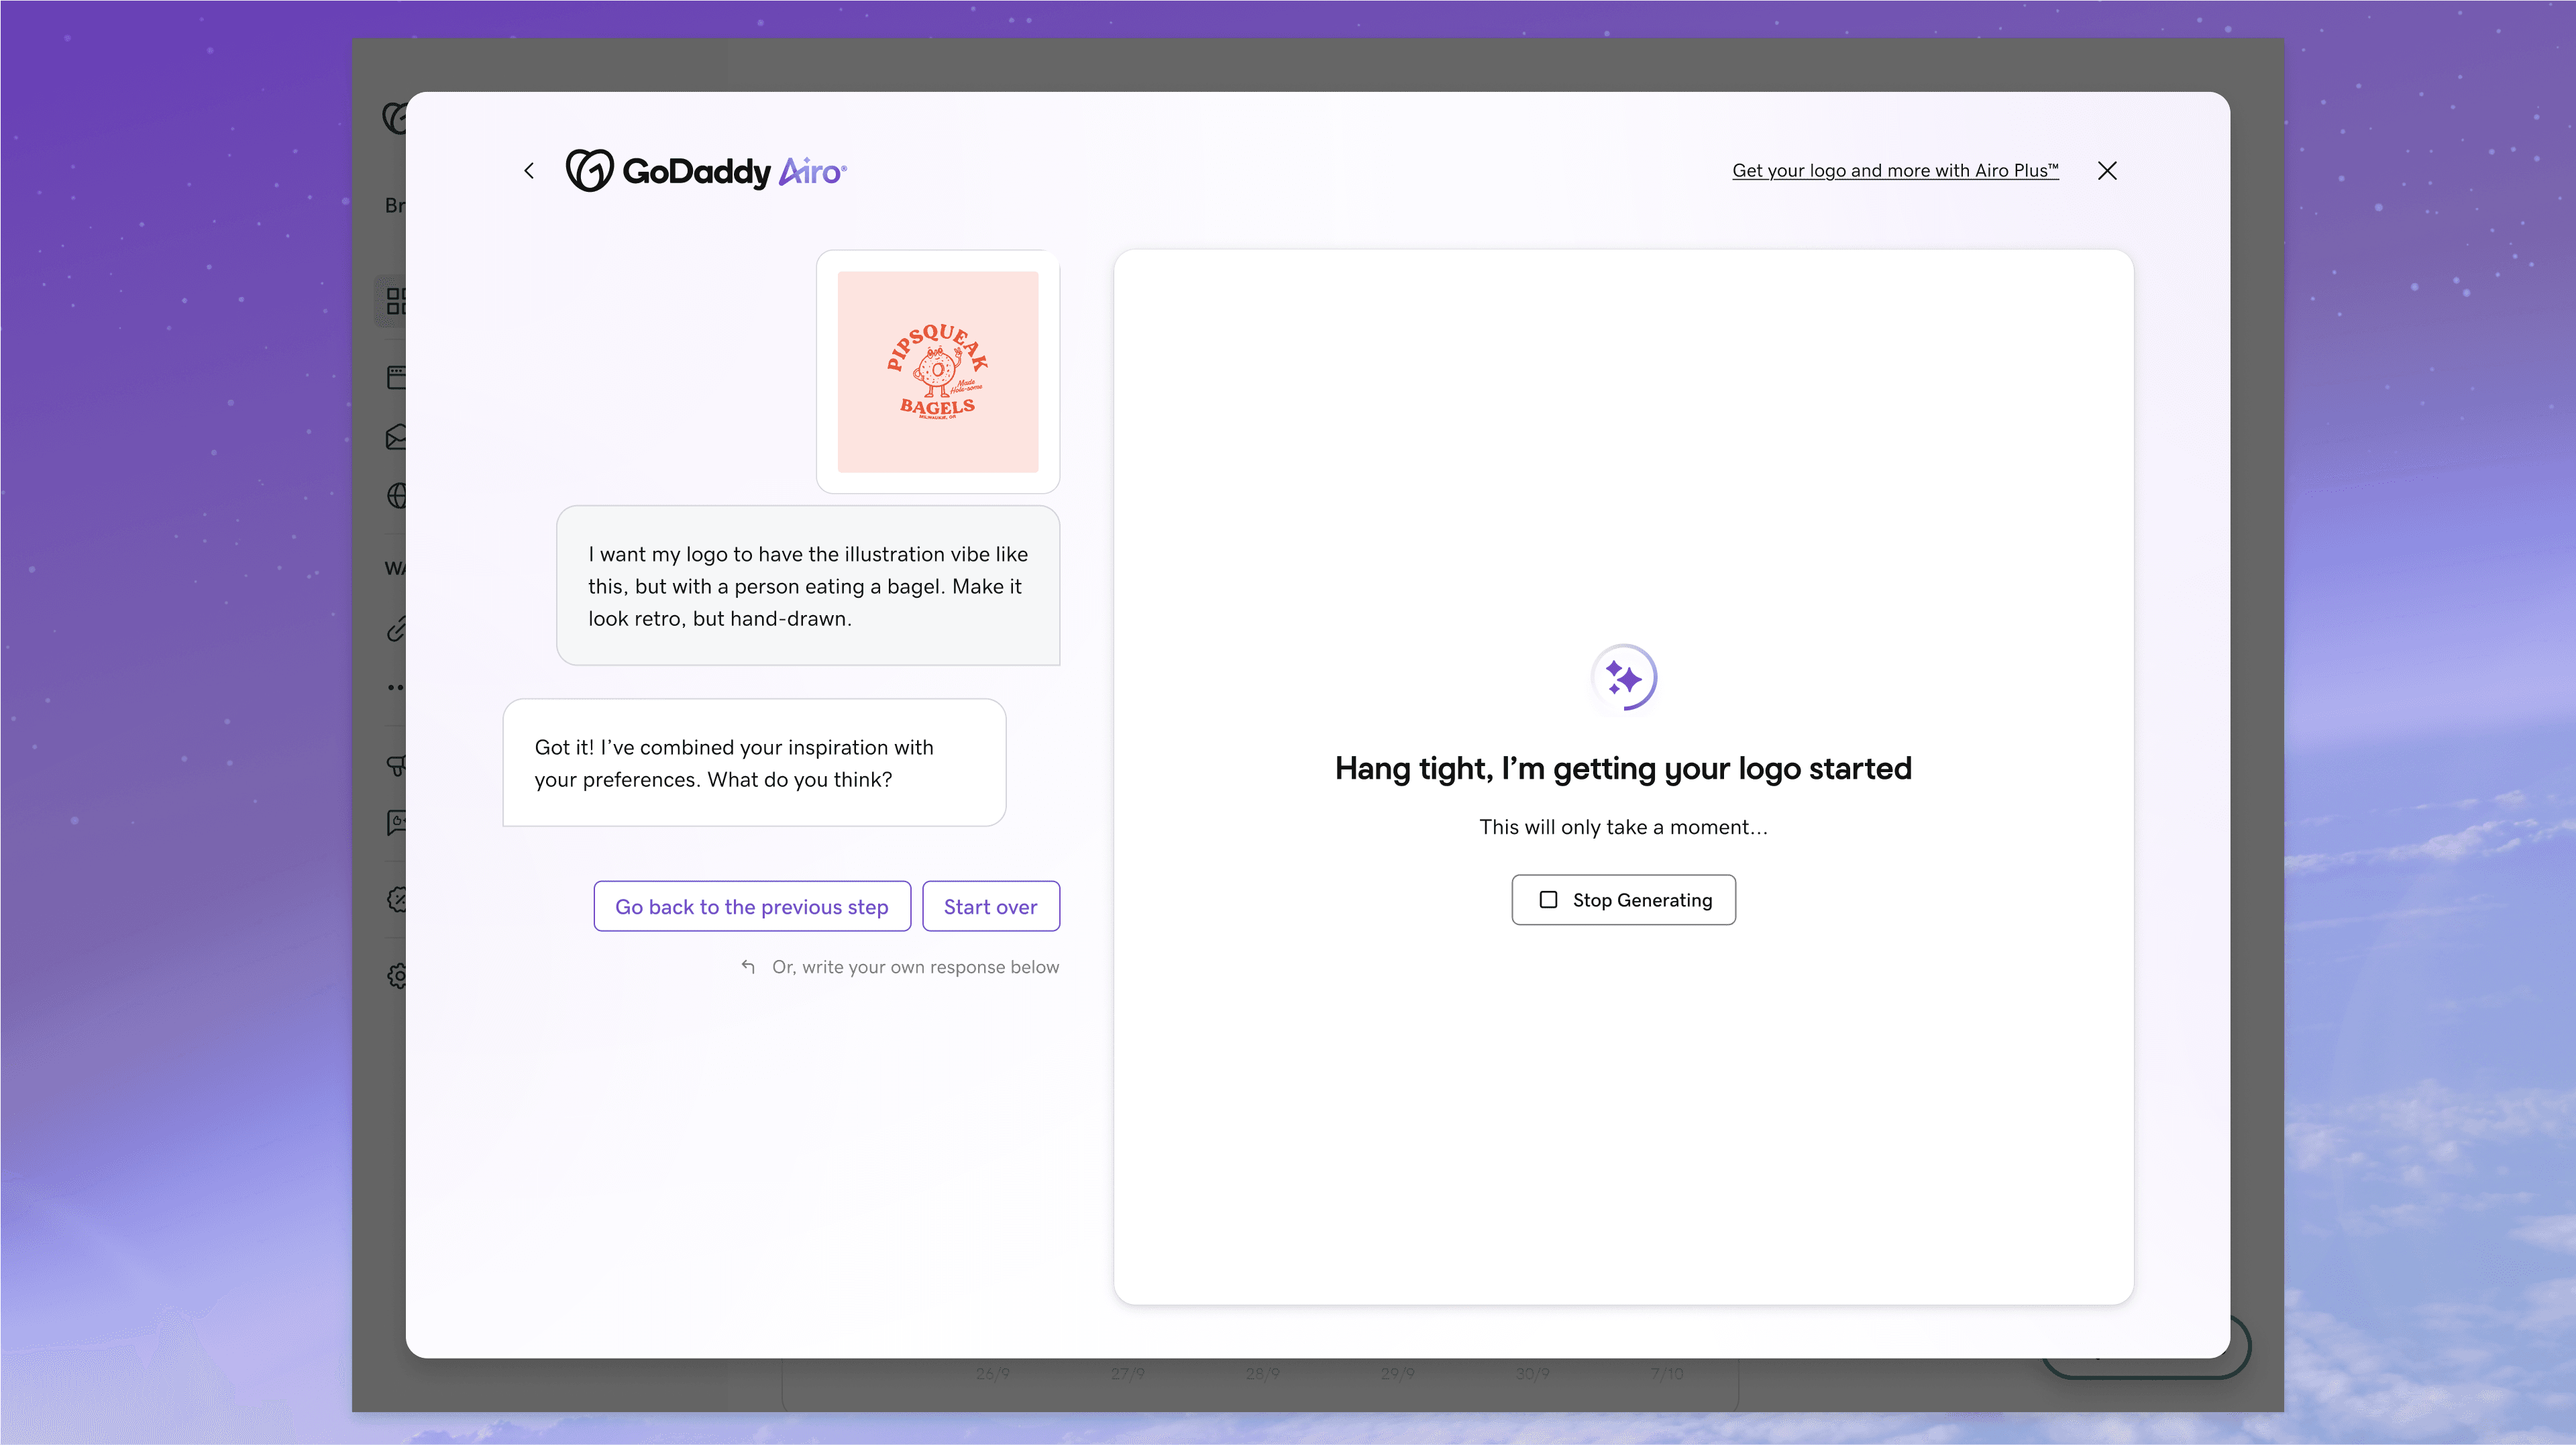Screen dimensions: 2576x1445
Task: Click the back chevron arrow beside GoDaddy logo
Action: pos(529,171)
